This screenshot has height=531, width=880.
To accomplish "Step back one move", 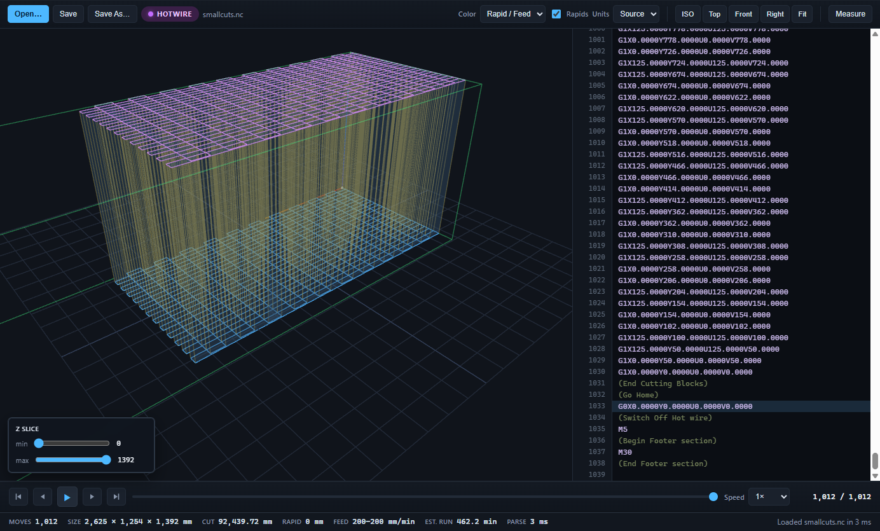I will tap(43, 497).
